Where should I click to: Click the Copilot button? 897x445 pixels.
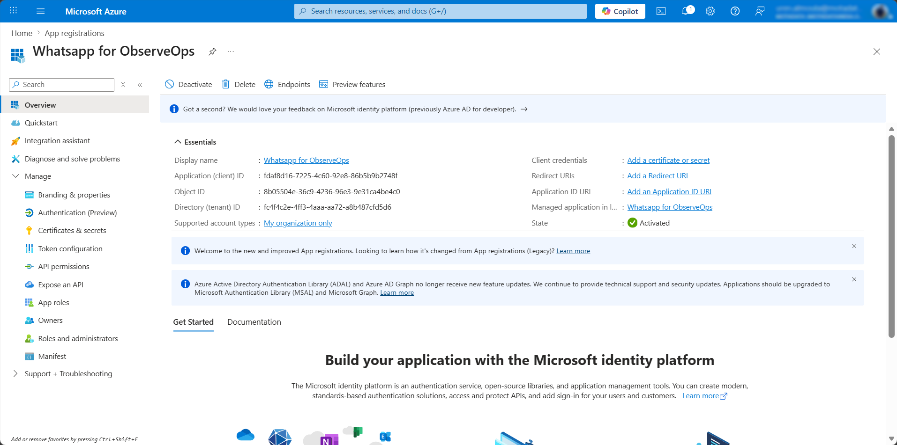coord(620,11)
